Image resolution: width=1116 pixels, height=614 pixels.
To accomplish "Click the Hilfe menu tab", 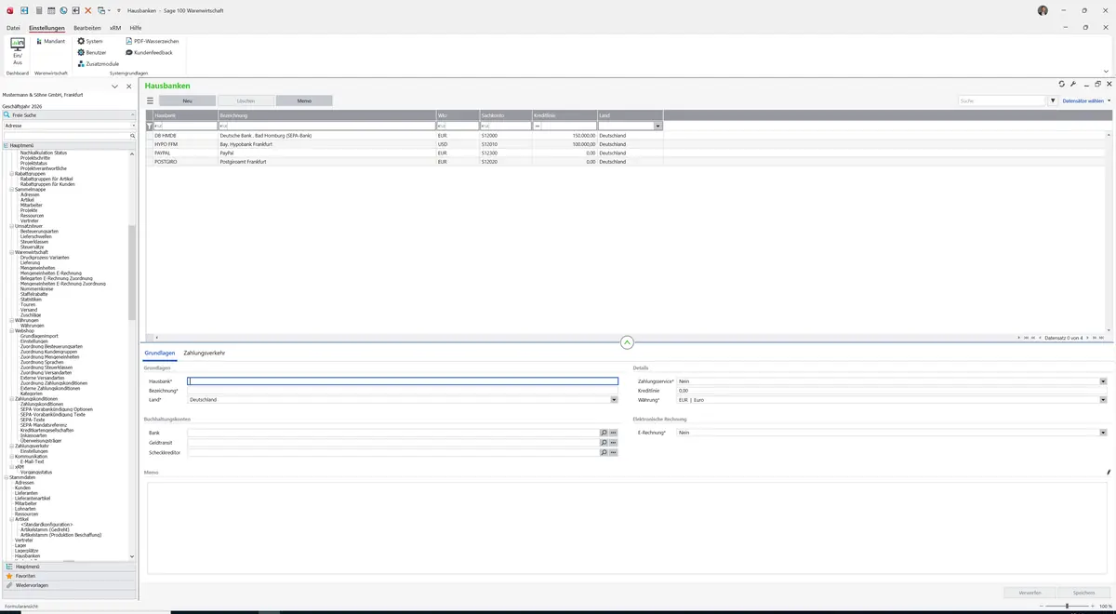I will [x=136, y=28].
